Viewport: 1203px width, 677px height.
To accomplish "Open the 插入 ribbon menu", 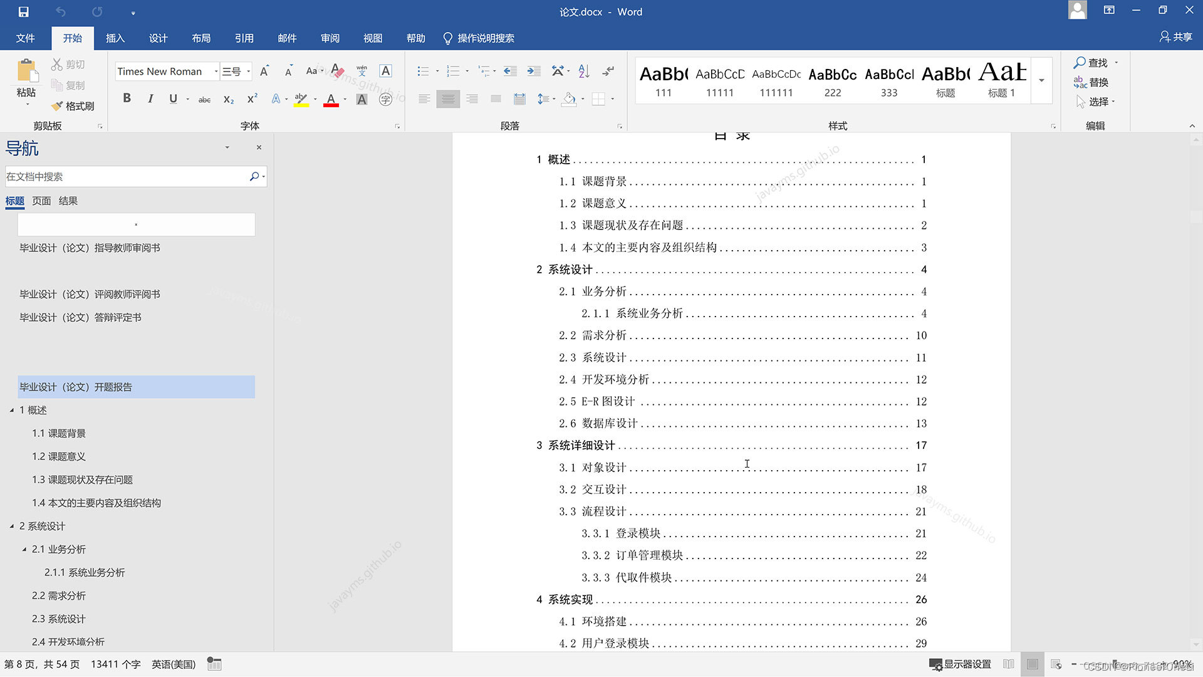I will point(116,37).
